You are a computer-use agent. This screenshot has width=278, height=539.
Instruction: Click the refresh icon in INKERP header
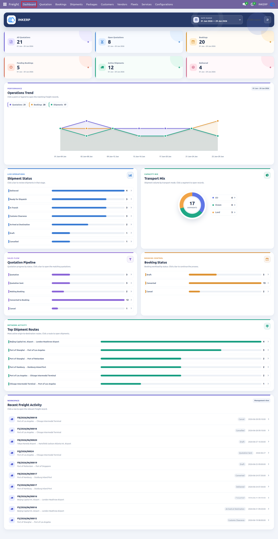[x=267, y=20]
